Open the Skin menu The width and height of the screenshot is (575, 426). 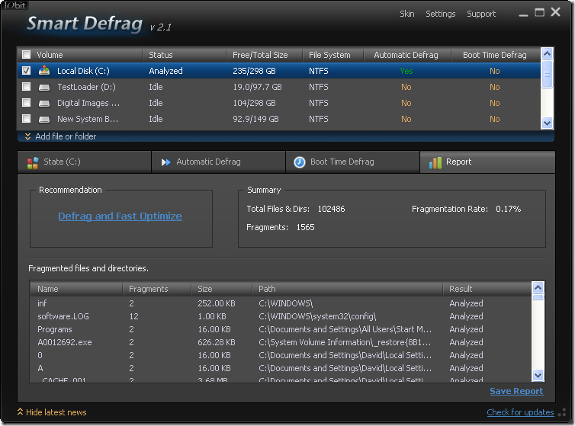407,14
